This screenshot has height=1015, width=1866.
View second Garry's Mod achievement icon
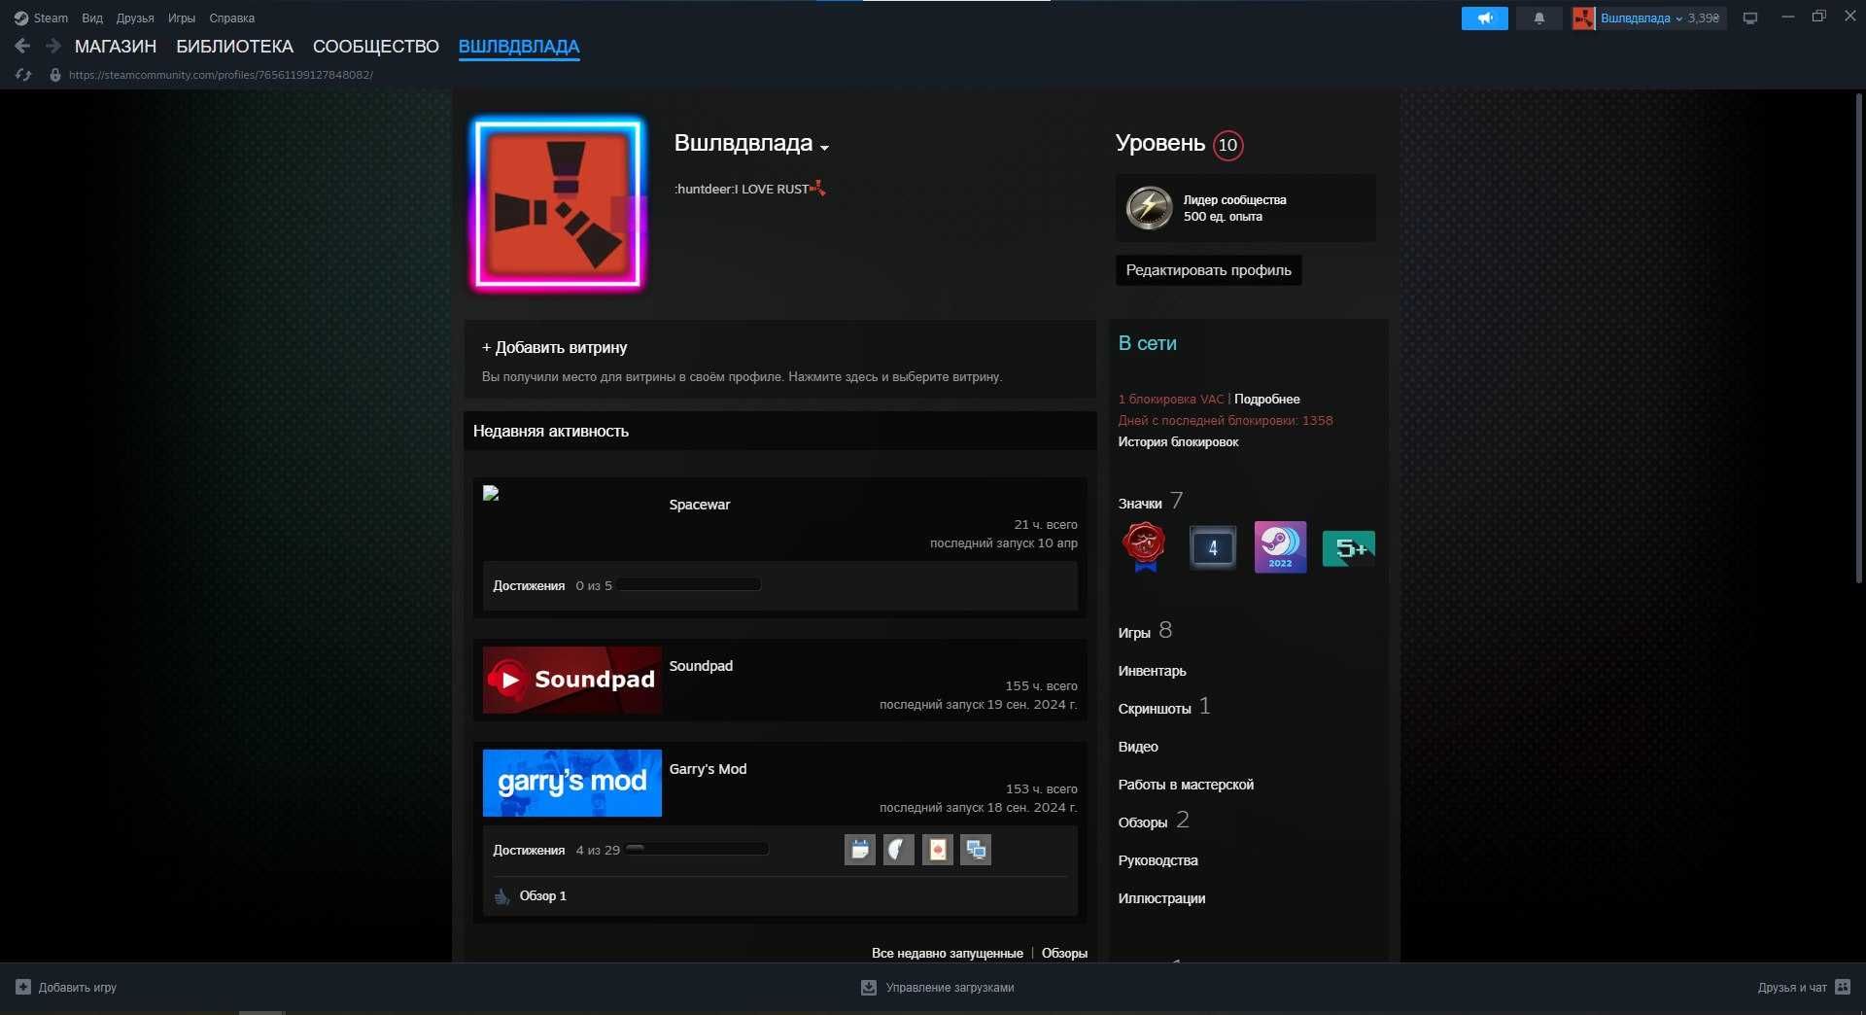tap(899, 850)
